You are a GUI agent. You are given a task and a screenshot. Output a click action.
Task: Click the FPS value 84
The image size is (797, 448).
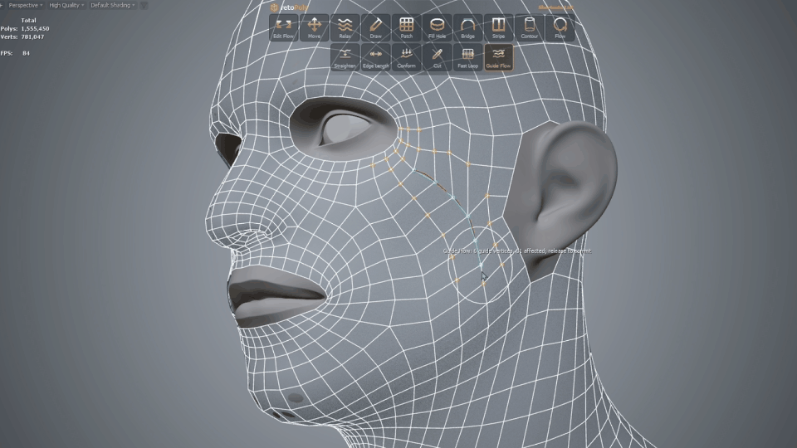pos(26,53)
